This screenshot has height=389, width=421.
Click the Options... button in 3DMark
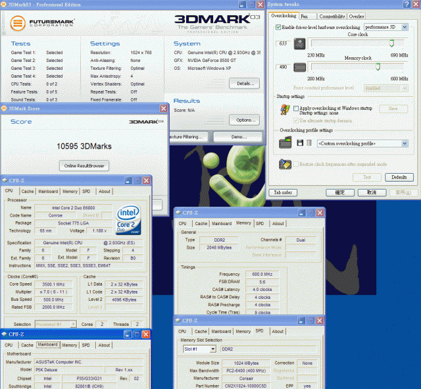[x=244, y=120]
